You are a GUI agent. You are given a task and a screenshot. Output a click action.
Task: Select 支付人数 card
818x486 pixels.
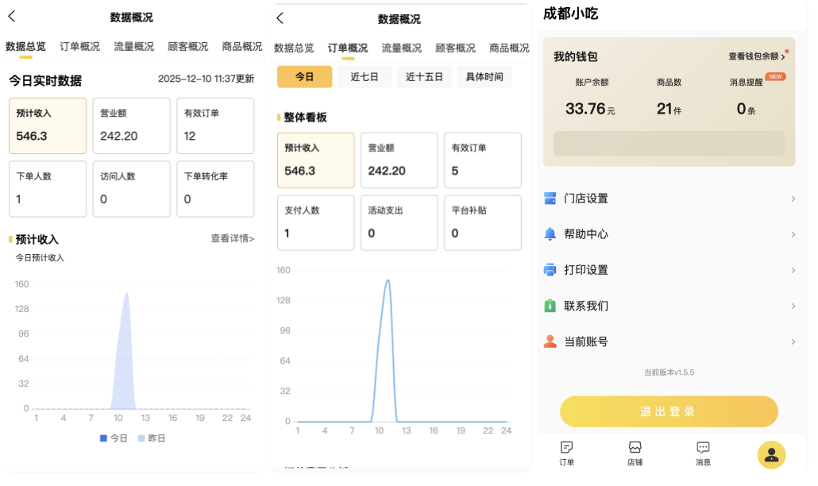point(315,222)
